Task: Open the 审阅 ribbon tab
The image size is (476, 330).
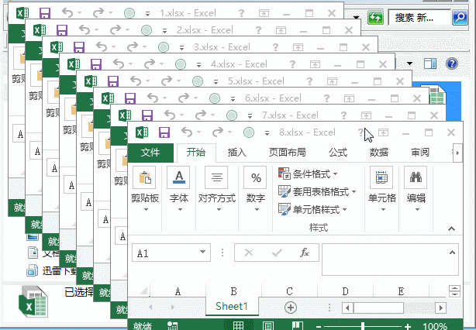Action: click(x=420, y=153)
